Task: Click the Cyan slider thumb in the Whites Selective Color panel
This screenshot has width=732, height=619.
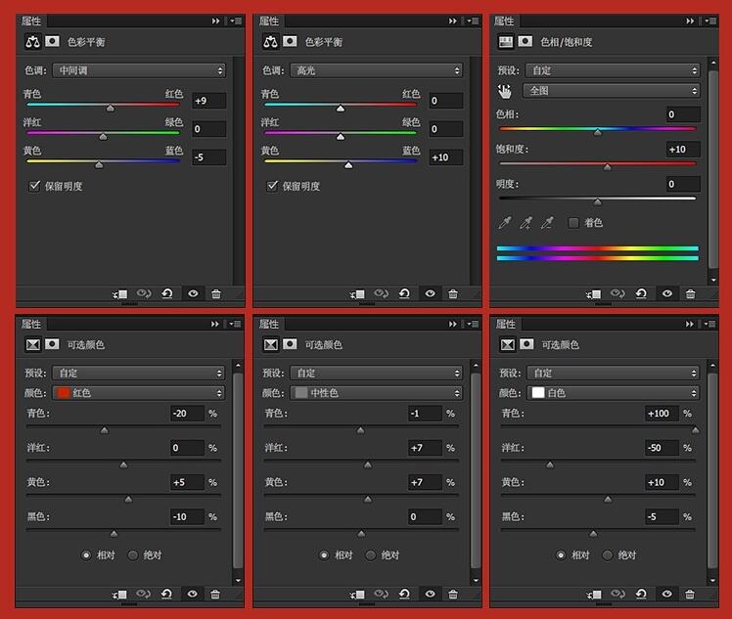Action: (695, 430)
